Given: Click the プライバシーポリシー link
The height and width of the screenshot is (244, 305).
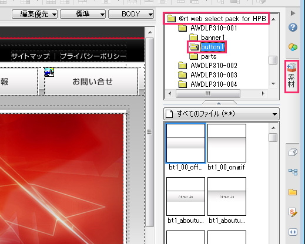Looking at the screenshot, I should (x=93, y=56).
